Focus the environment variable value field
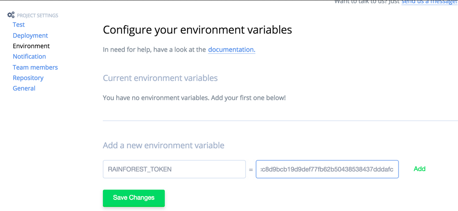This screenshot has height=211, width=458. 327,169
